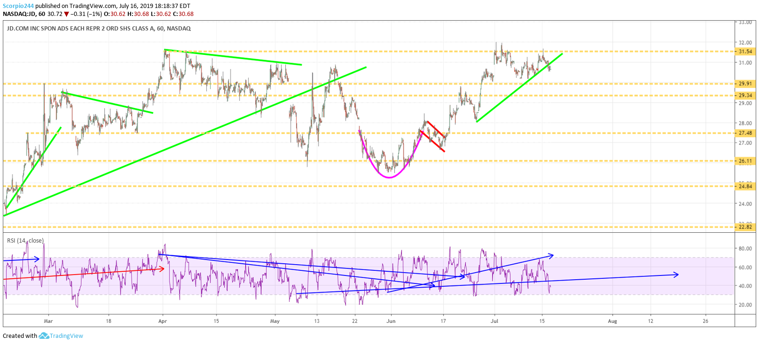Click the pink rounded-bottom curve drawing
The image size is (759, 344).
[x=389, y=176]
